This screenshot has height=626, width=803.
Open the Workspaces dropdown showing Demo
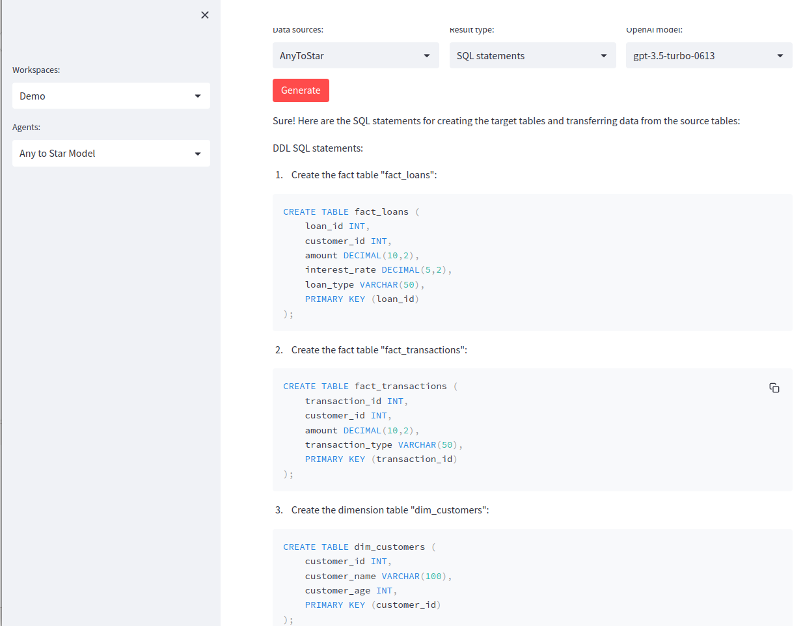pyautogui.click(x=111, y=96)
